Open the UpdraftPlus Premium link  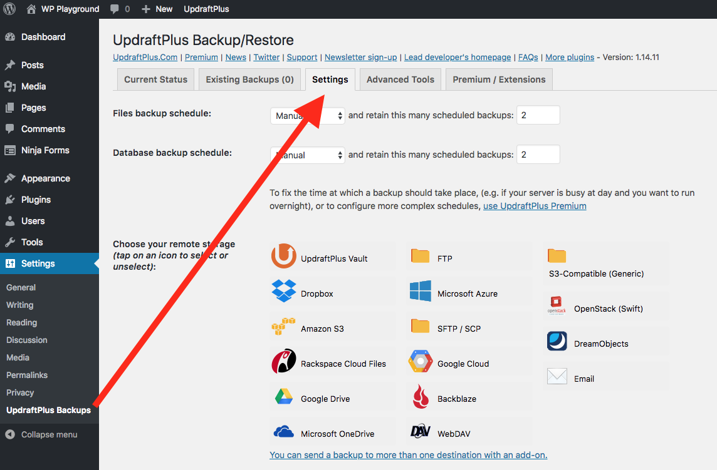[x=534, y=205]
